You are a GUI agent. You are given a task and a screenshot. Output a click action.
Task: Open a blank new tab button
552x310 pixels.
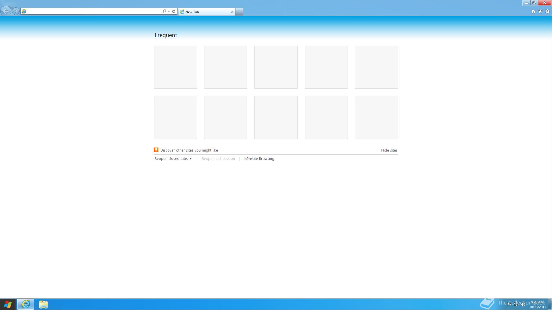pos(239,12)
